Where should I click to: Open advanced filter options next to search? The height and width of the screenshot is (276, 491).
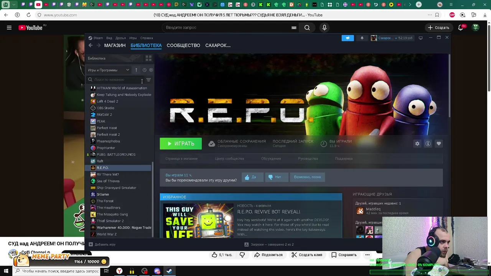pyautogui.click(x=148, y=80)
